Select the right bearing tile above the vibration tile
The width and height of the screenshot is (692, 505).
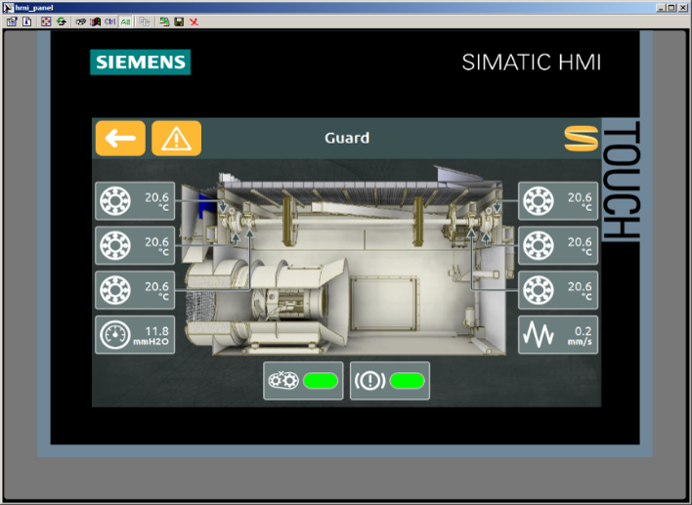558,290
